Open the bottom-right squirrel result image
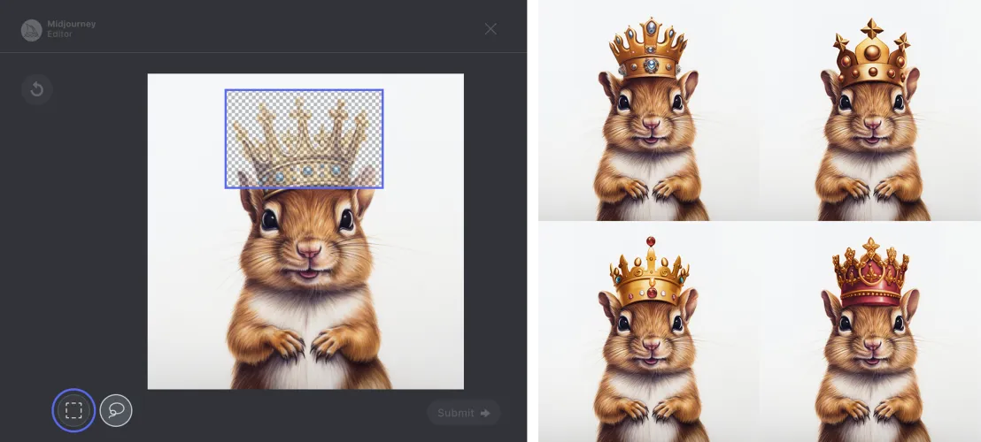This screenshot has height=442, width=981. (870, 331)
